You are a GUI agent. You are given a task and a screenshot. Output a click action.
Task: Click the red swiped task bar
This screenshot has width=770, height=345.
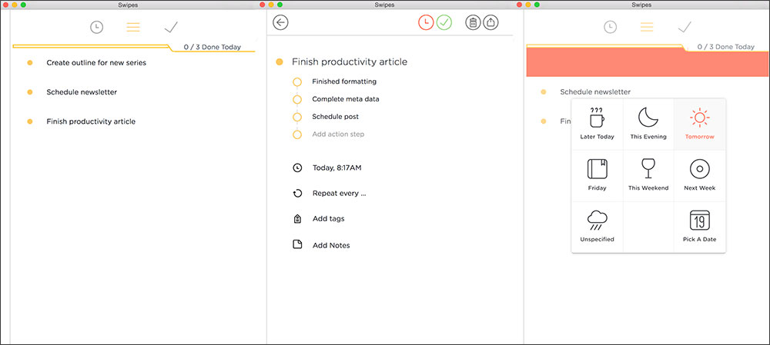(648, 63)
